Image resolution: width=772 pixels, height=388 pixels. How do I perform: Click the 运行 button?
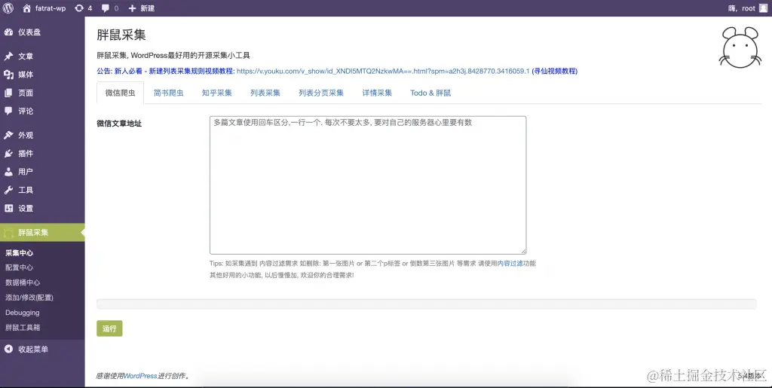[109, 328]
